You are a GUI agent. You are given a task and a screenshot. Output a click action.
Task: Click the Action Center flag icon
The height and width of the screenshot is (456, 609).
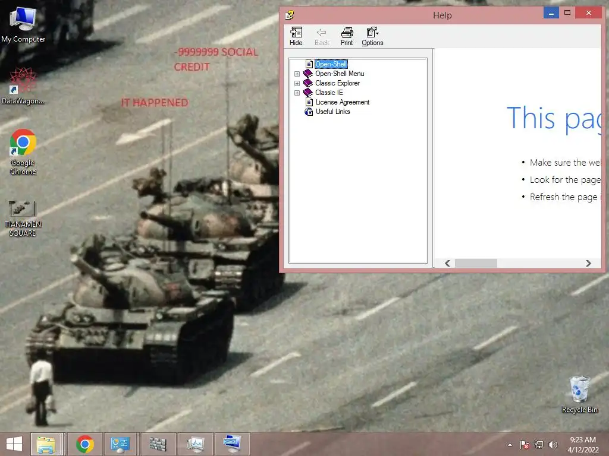click(525, 445)
